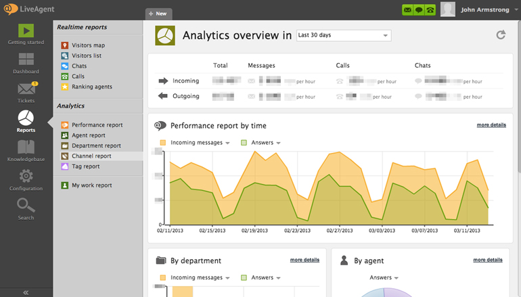Image resolution: width=521 pixels, height=297 pixels.
Task: Open Knowledgebase from sidebar
Action: point(26,150)
